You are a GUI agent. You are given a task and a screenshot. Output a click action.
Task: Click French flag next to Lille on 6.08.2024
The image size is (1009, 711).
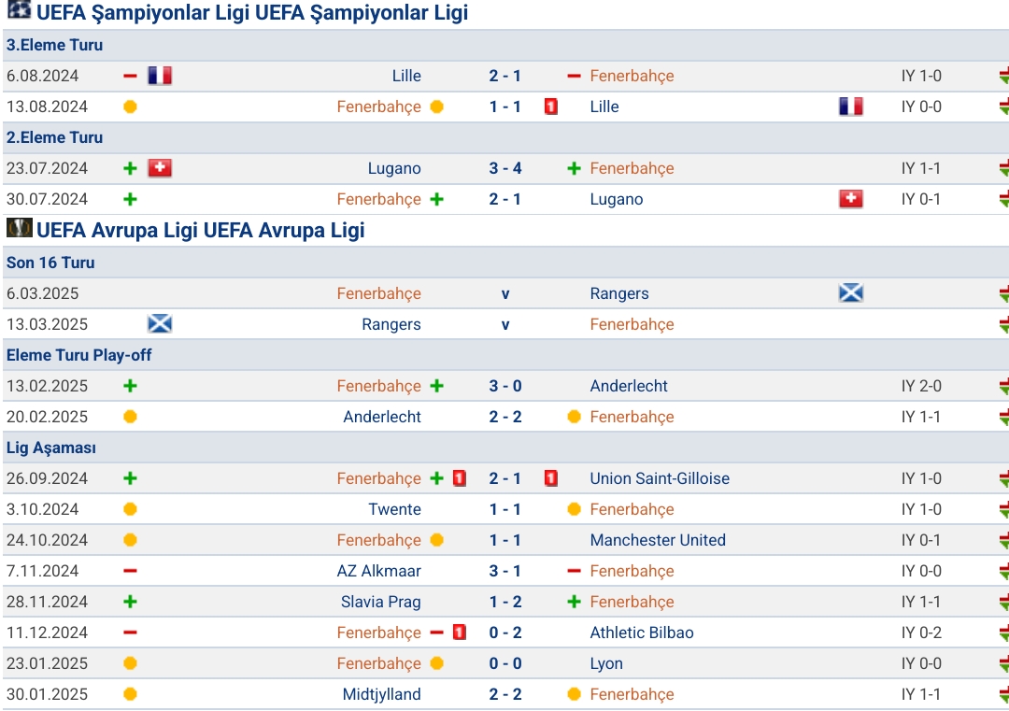[160, 76]
